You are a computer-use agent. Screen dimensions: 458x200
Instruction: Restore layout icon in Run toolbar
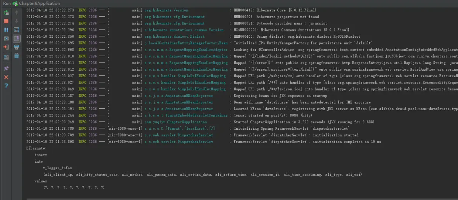(x=6, y=58)
